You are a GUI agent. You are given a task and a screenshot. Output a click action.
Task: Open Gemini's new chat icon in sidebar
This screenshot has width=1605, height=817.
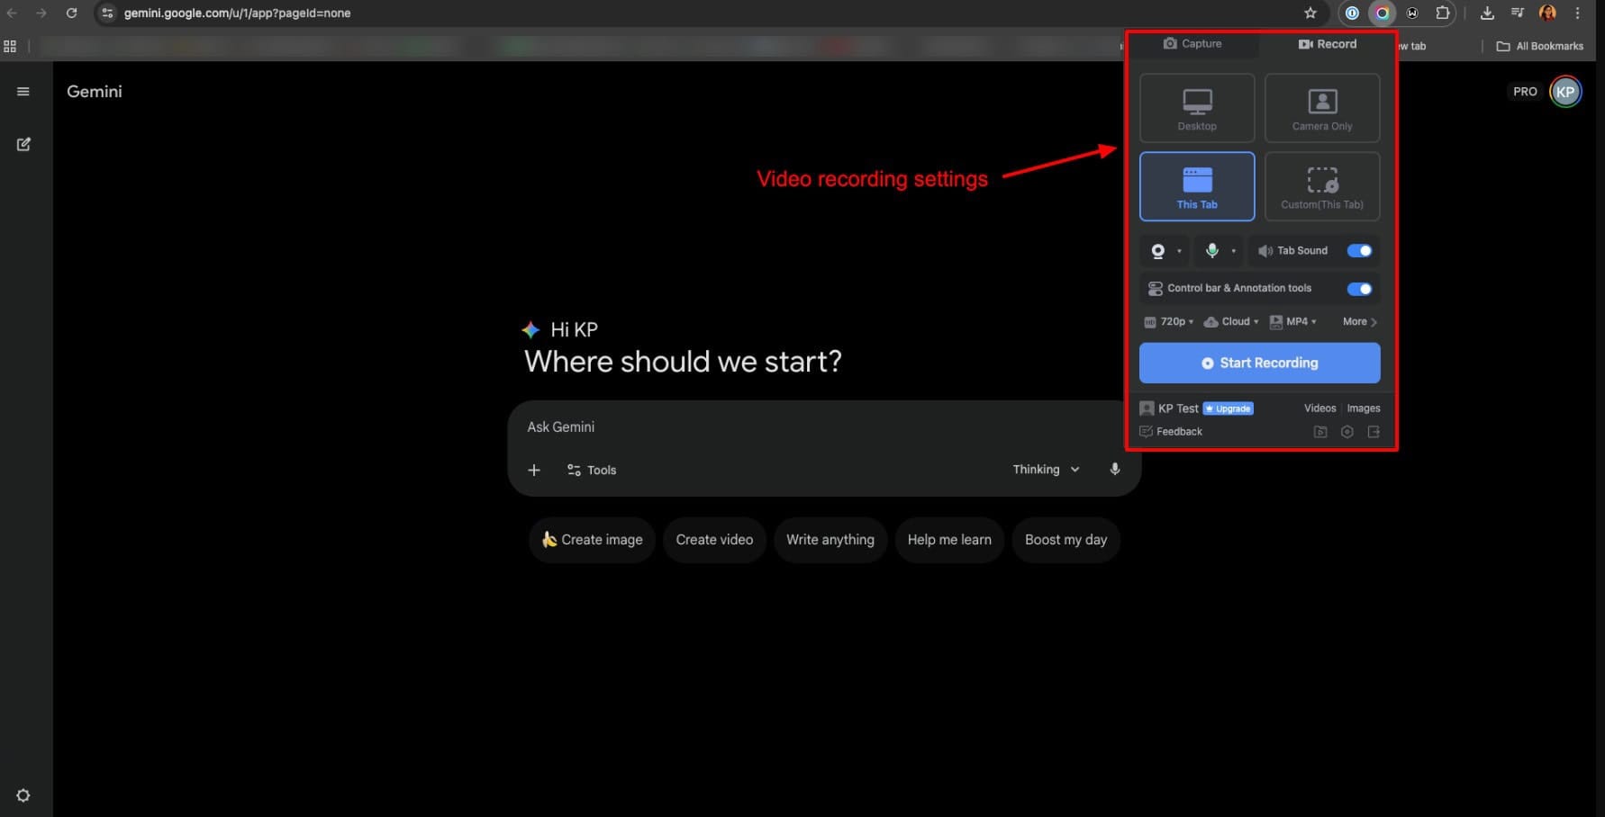23,144
